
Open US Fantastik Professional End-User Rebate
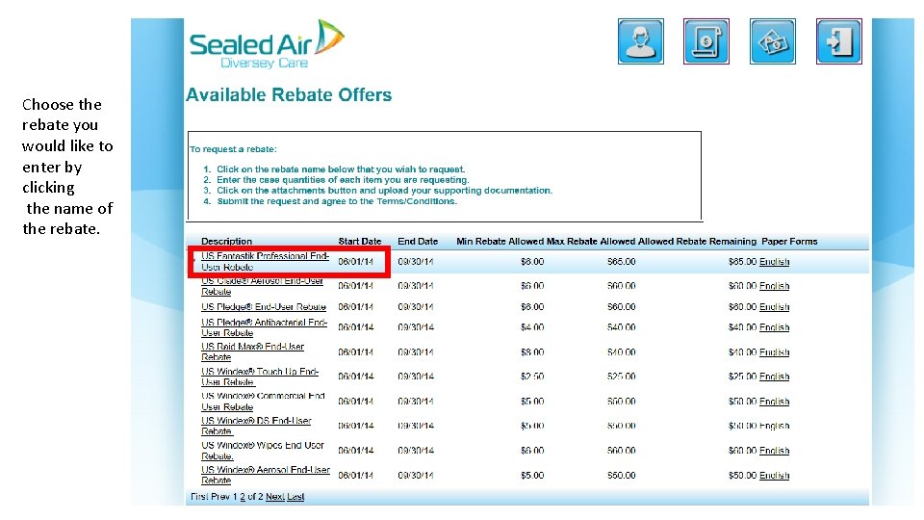click(266, 261)
